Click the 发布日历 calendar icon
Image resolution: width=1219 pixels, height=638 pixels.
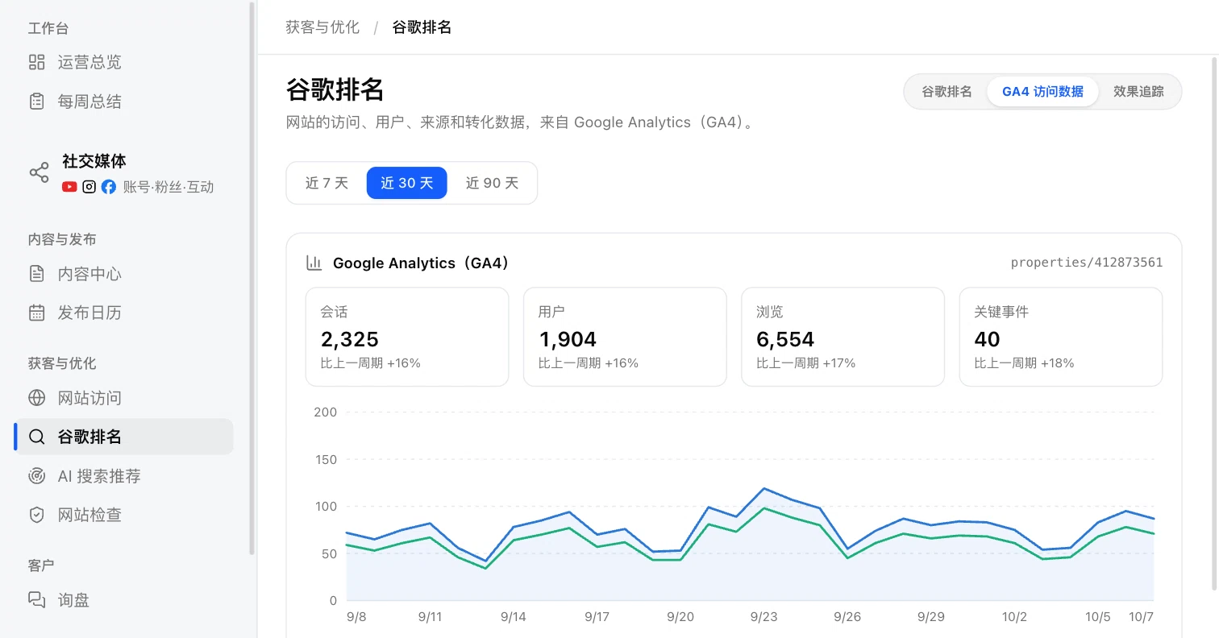point(36,313)
